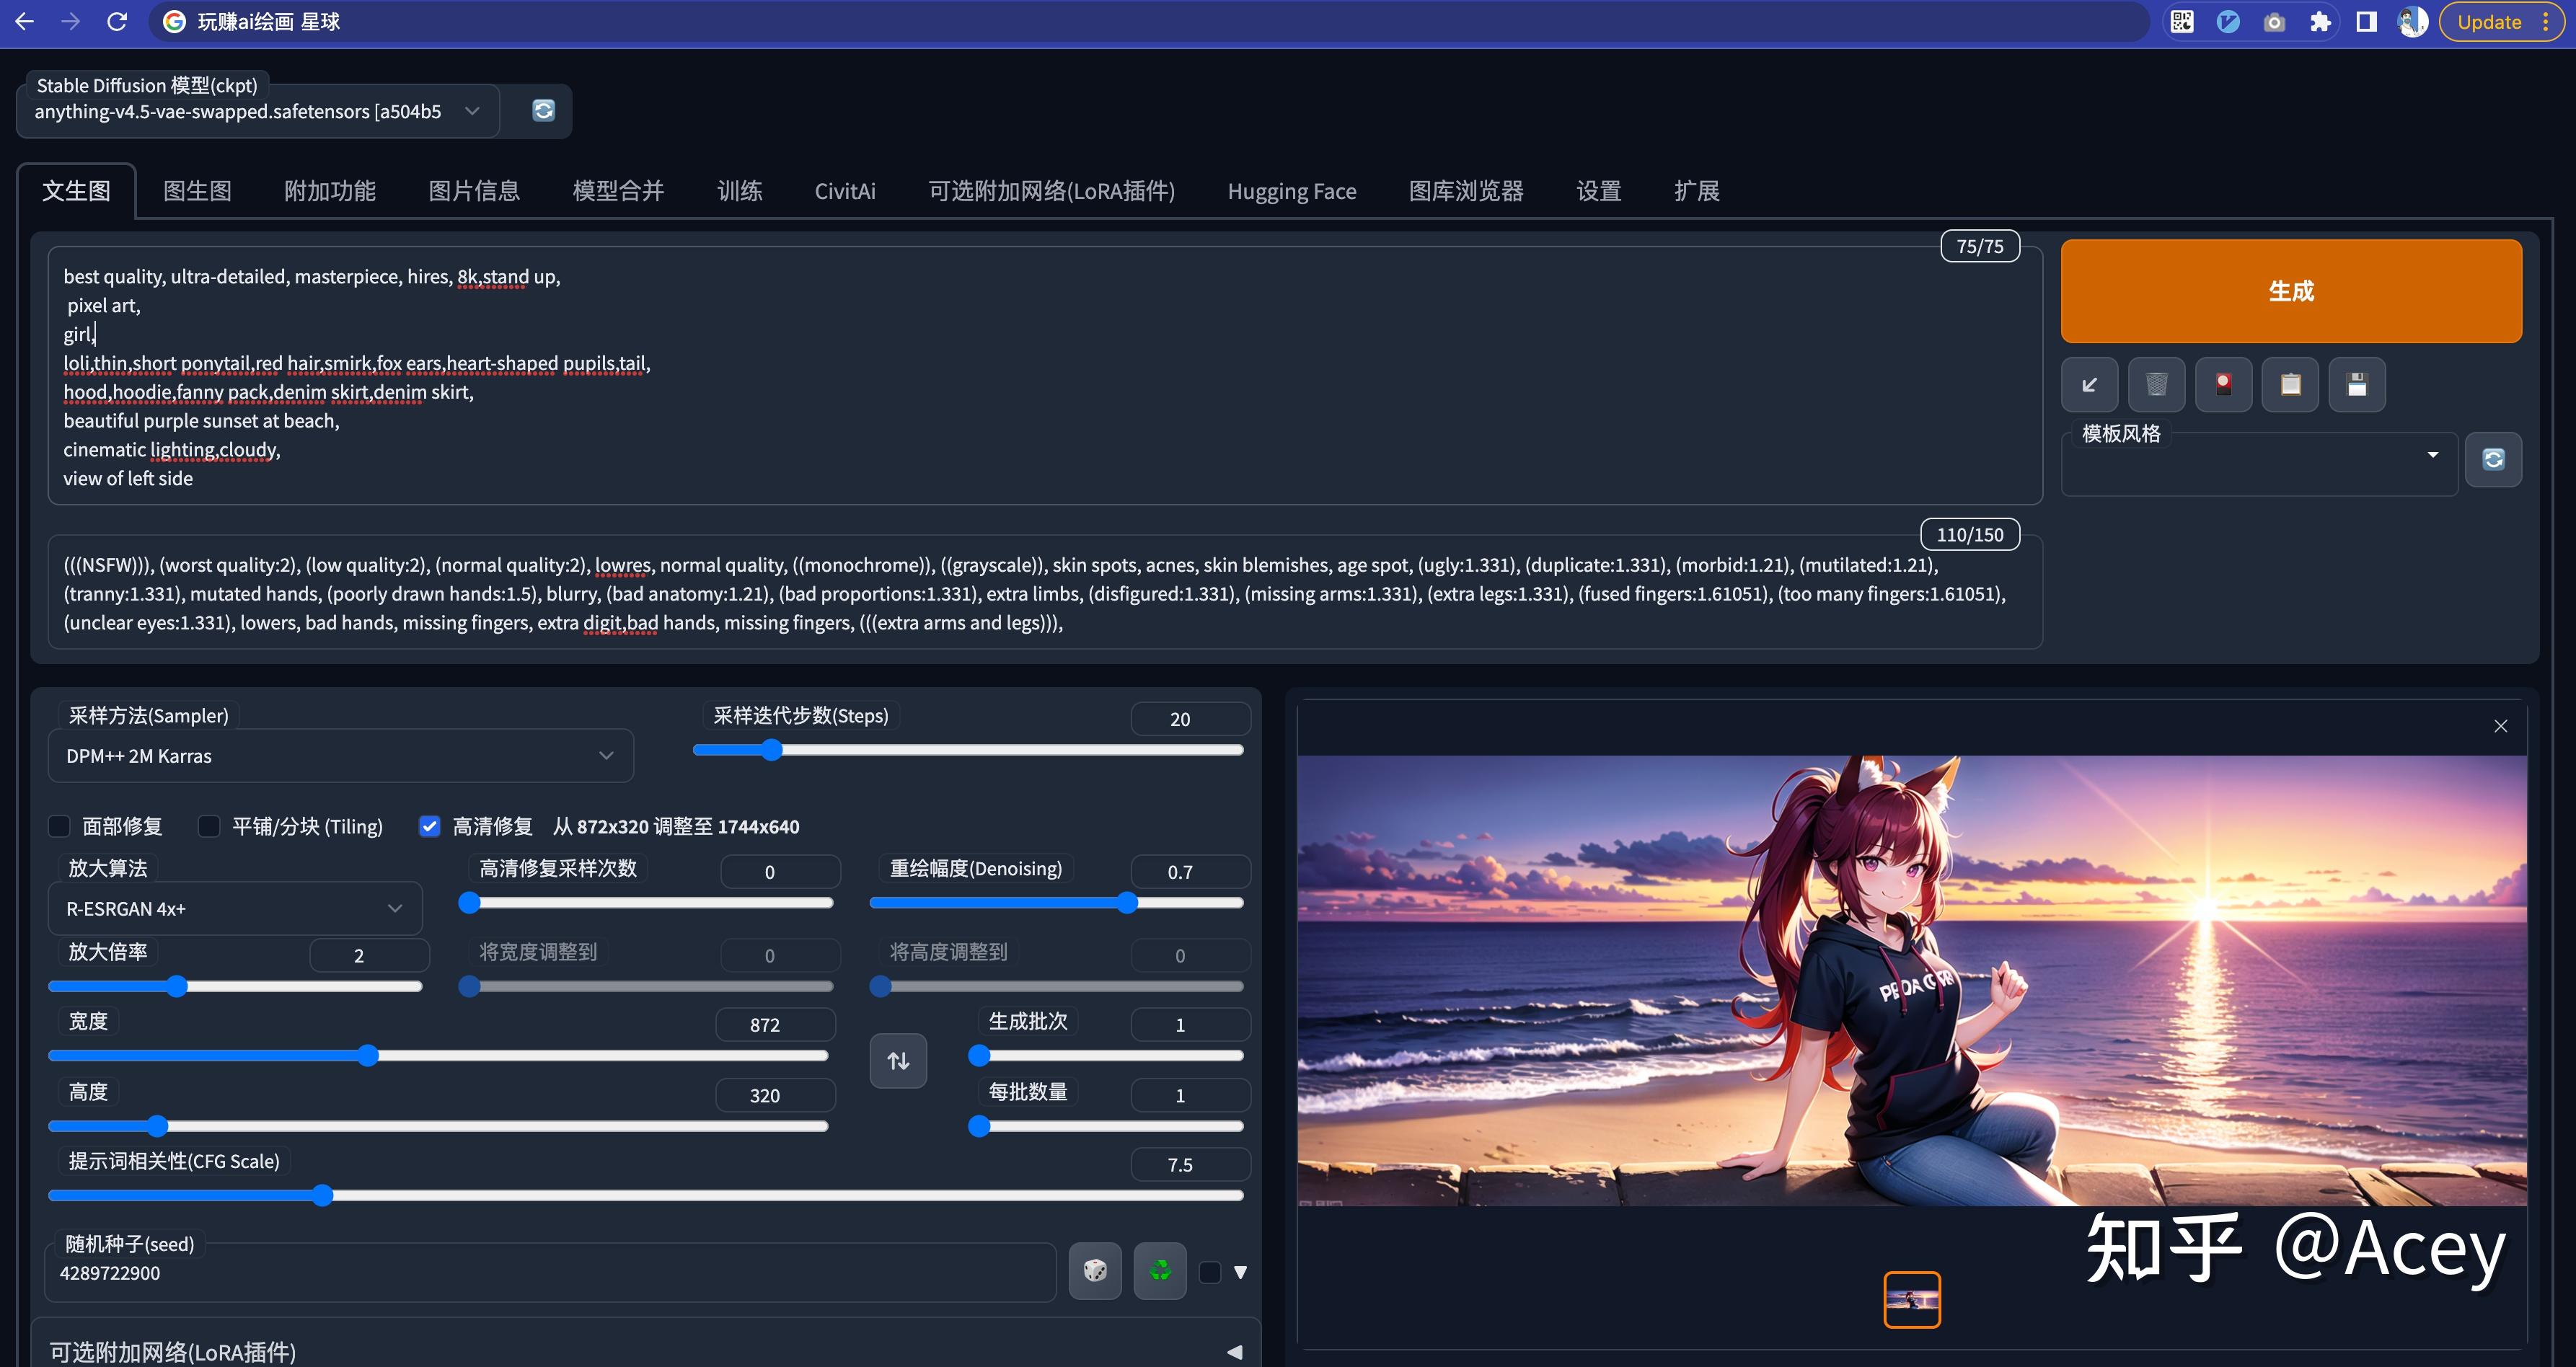Click the floppy disk save style icon
Screen dimensions: 2576x1367
[2357, 385]
